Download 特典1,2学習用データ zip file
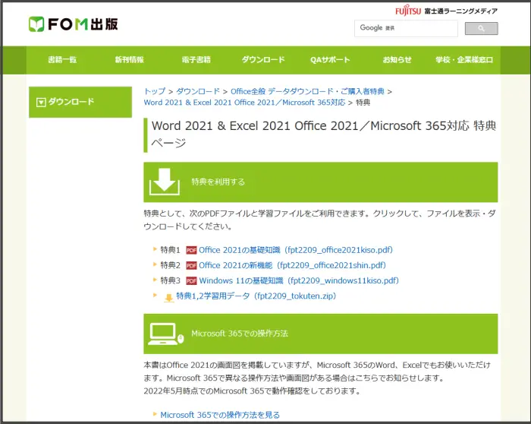Viewport: 531px width, 424px height. coord(256,296)
